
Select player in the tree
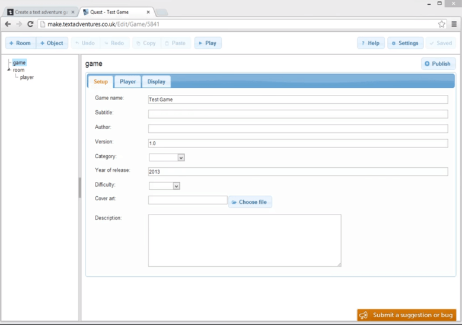pos(27,78)
